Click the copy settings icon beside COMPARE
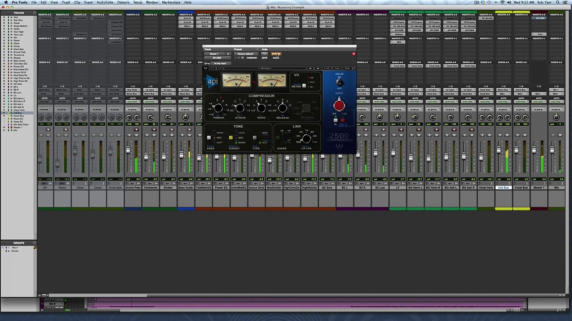 [243, 58]
